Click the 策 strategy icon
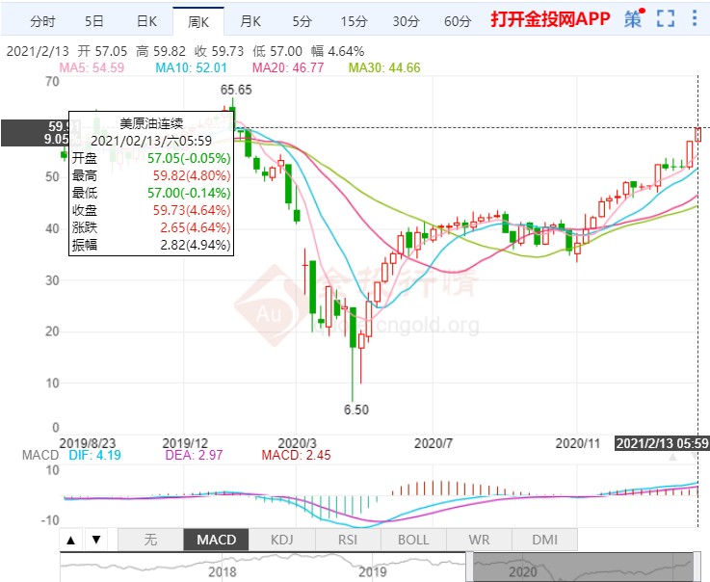Image resolution: width=710 pixels, height=582 pixels. pos(634,18)
